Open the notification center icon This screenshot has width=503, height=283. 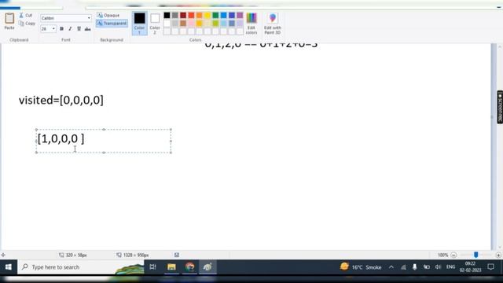490,267
